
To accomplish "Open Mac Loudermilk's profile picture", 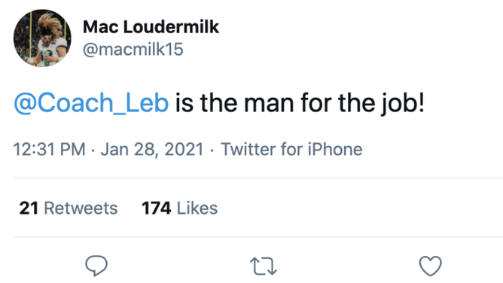I will pyautogui.click(x=42, y=38).
